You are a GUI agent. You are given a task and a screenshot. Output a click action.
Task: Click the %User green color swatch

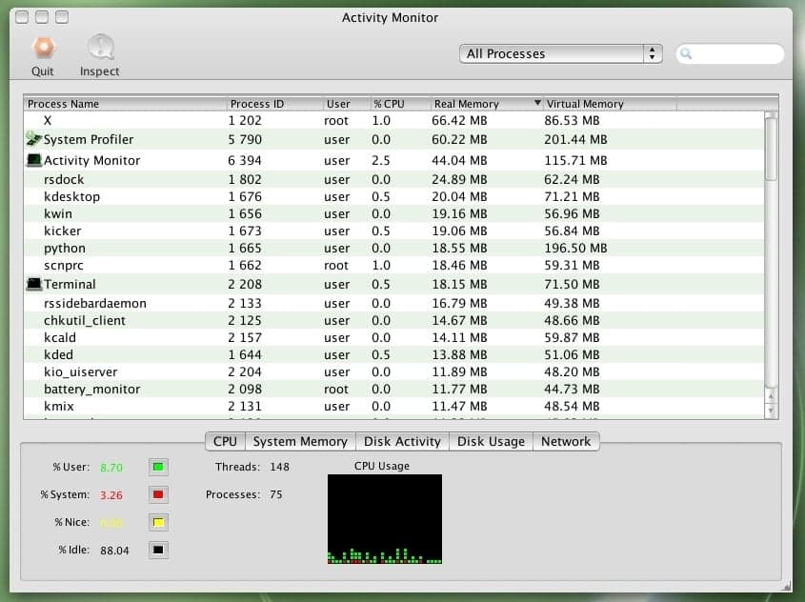coord(157,467)
